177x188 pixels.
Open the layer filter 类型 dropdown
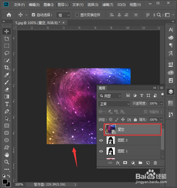click(110, 96)
